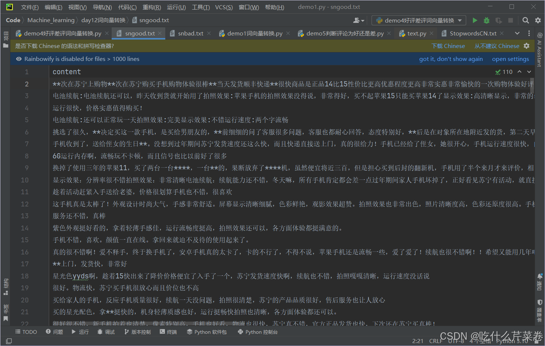The width and height of the screenshot is (545, 346).
Task: Close the text.py tab
Action: pyautogui.click(x=431, y=33)
